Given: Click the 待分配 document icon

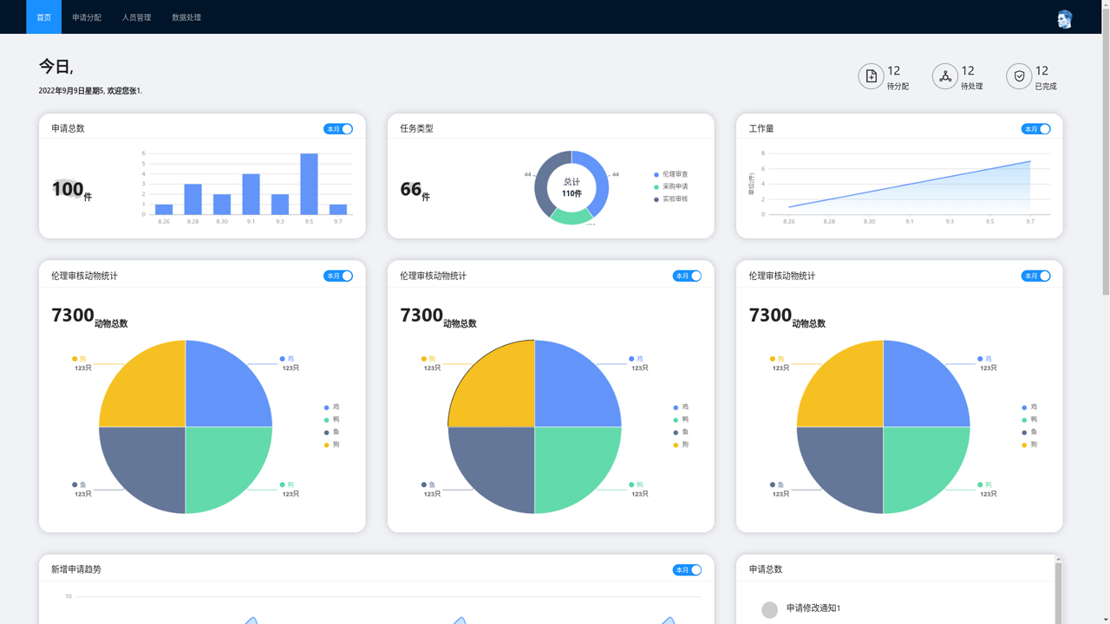Looking at the screenshot, I should coord(871,76).
